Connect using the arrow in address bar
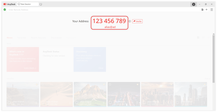Image resolution: width=217 pixels, height=112 pixels. [206, 9]
